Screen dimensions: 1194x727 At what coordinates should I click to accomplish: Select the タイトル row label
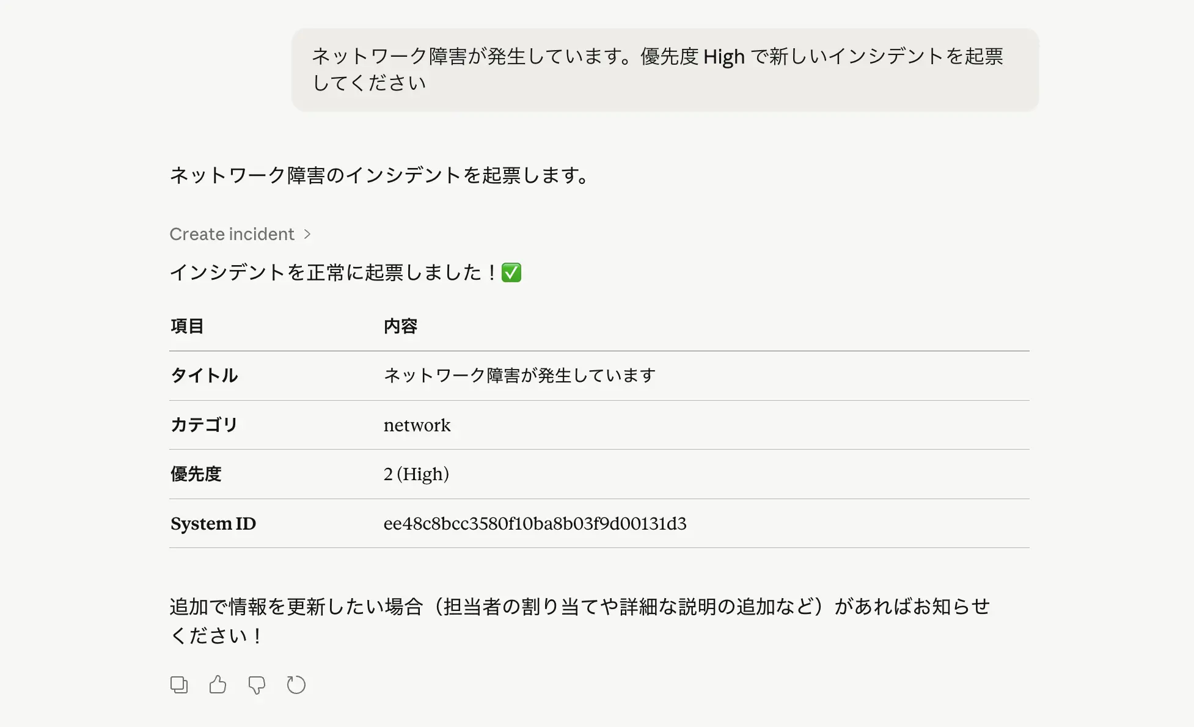[x=204, y=375]
